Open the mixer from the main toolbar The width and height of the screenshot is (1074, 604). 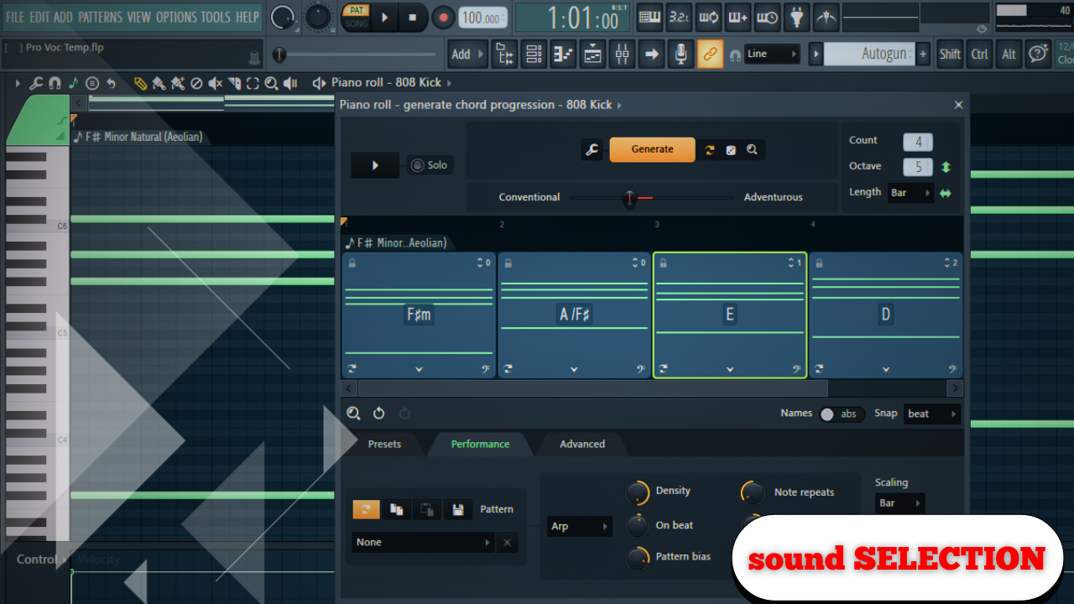pos(622,55)
